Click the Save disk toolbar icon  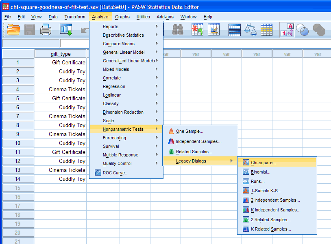click(x=30, y=29)
